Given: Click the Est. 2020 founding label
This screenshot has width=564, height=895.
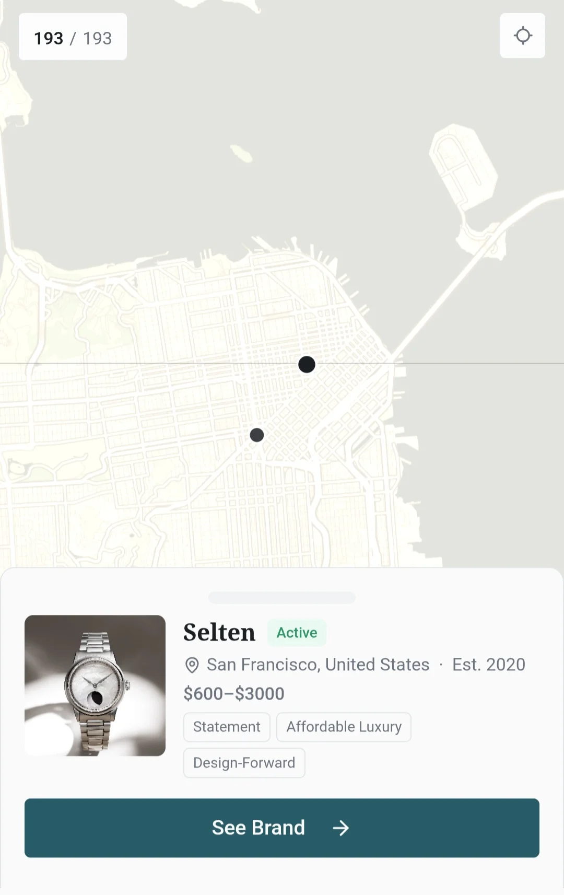Looking at the screenshot, I should [488, 665].
